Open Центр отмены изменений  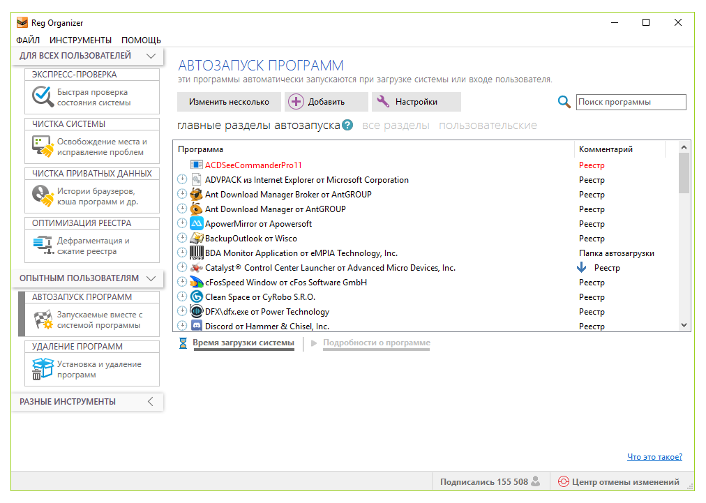619,482
